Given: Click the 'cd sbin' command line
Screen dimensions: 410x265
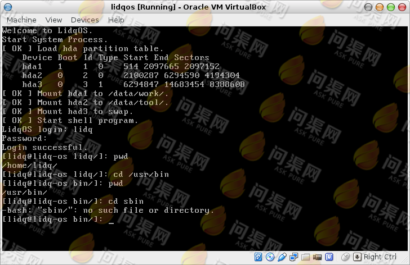Looking at the screenshot, I should 73,202.
